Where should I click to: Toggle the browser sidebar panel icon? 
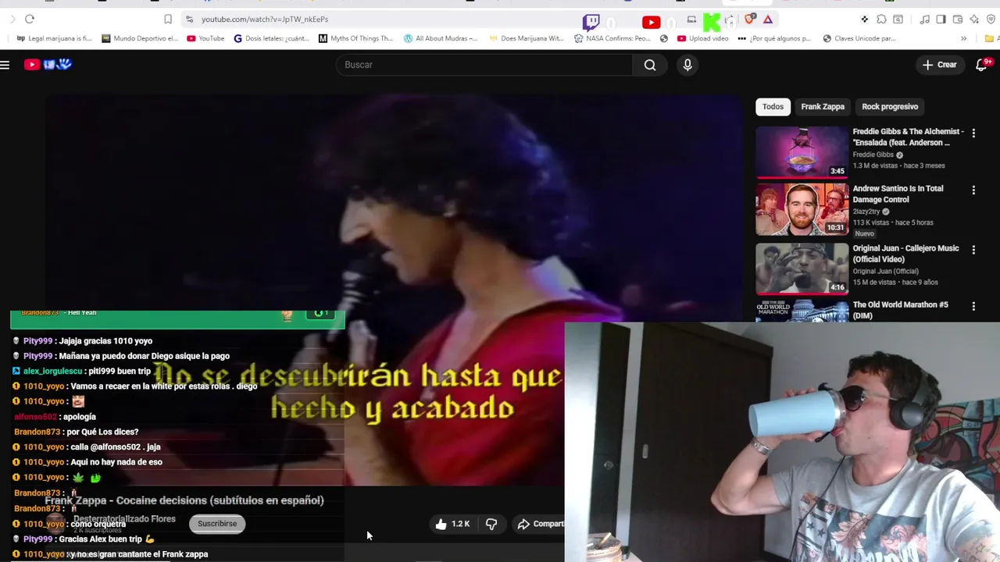tap(941, 20)
